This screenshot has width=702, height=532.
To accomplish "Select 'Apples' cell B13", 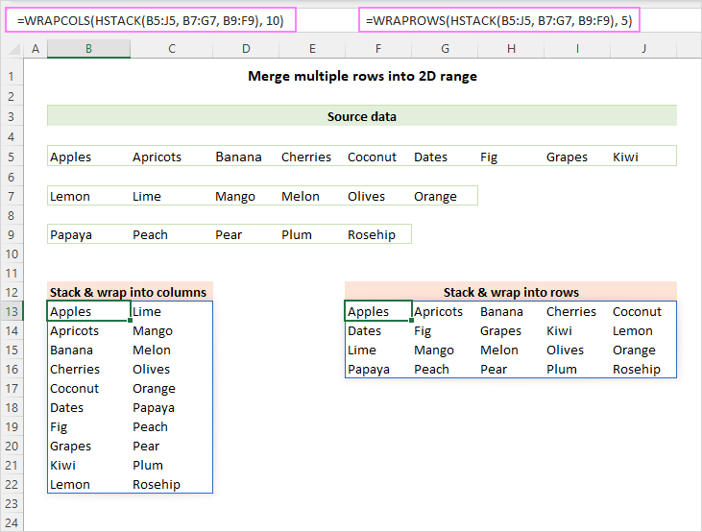I will [x=88, y=311].
